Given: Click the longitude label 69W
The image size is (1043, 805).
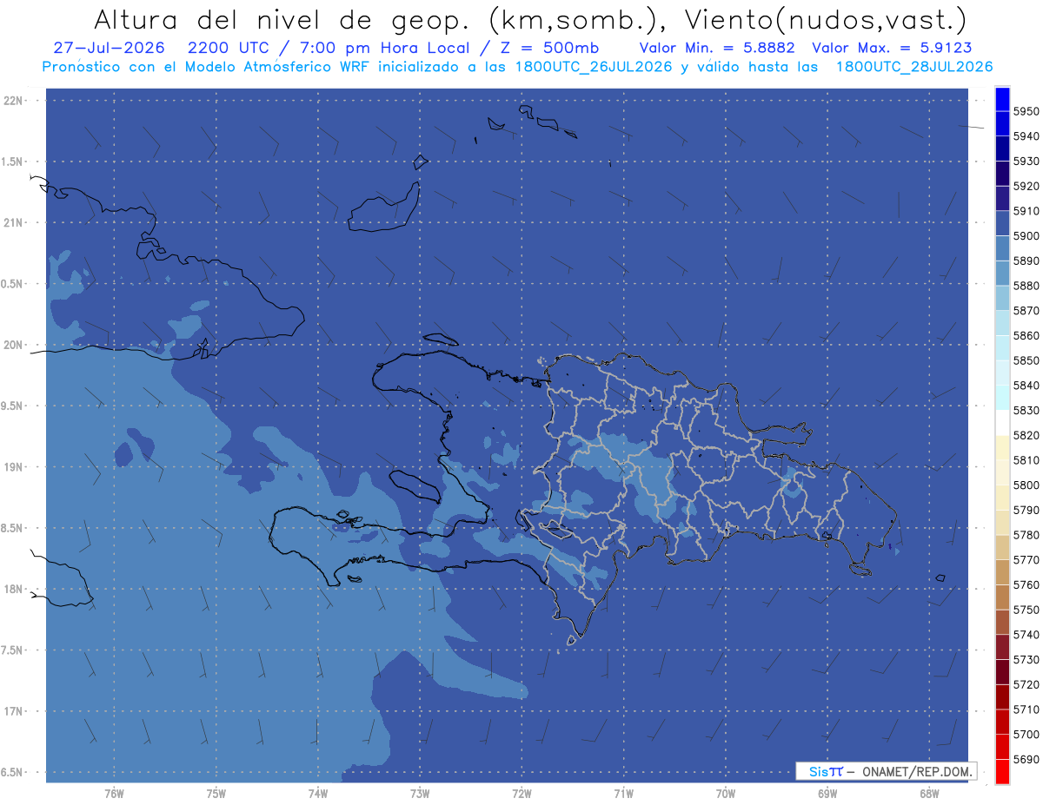Looking at the screenshot, I should [827, 793].
